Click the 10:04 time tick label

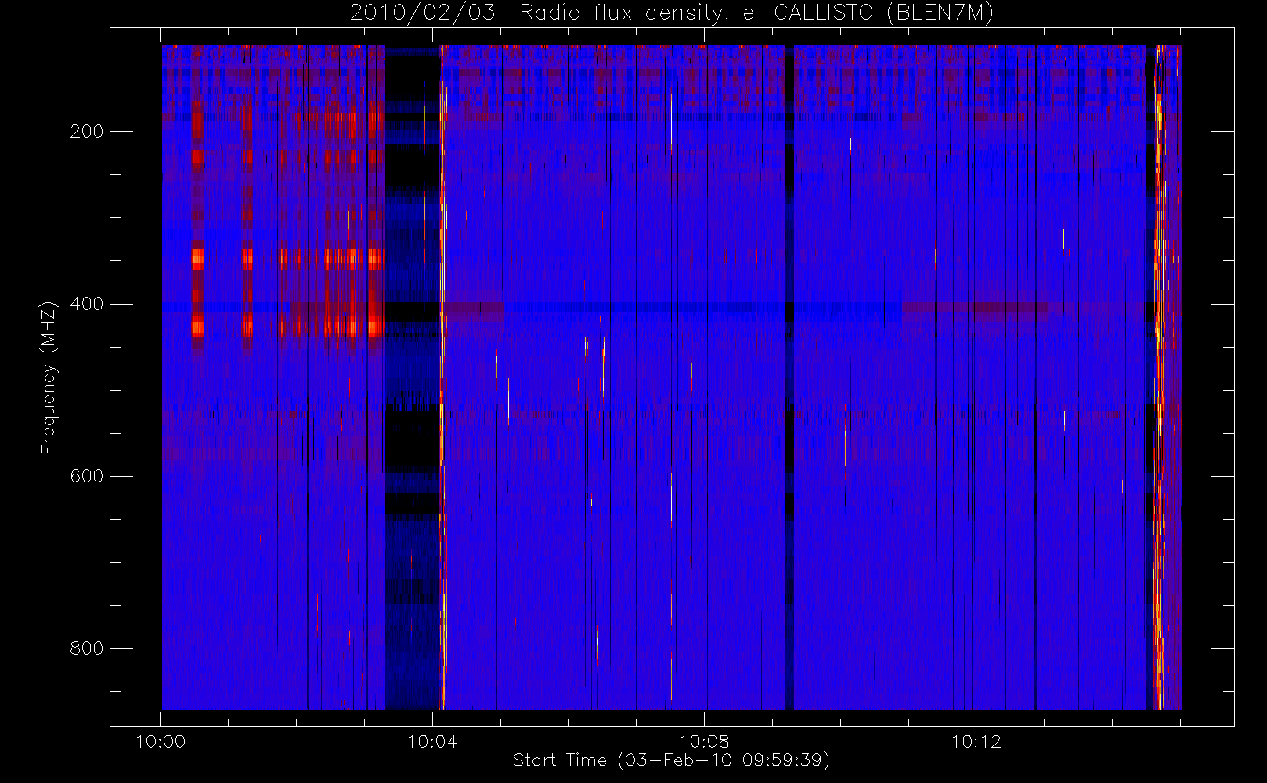[432, 742]
